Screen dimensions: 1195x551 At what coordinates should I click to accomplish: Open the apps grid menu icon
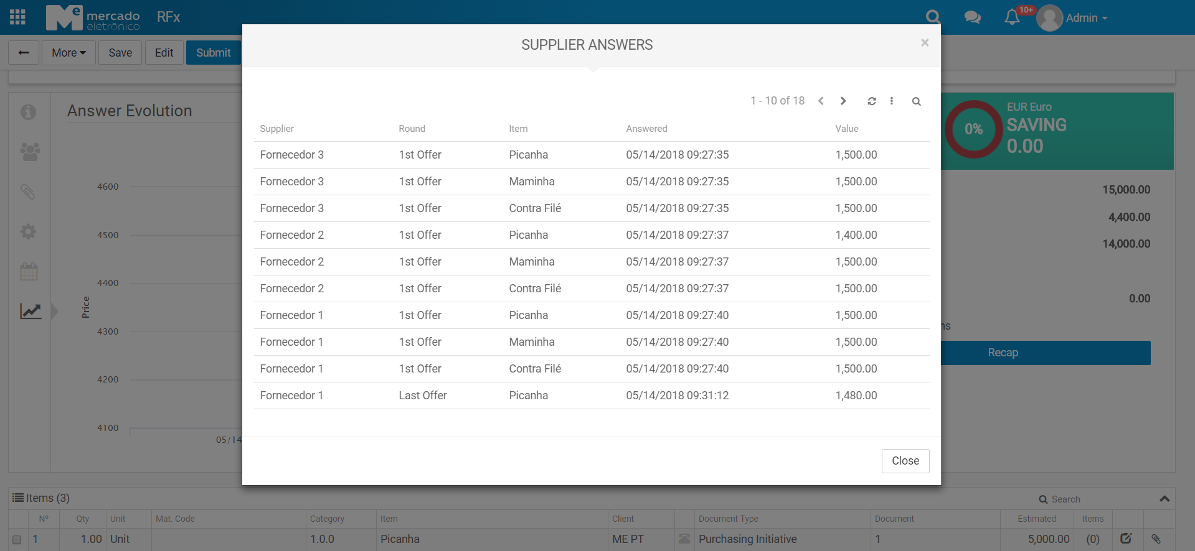(17, 17)
